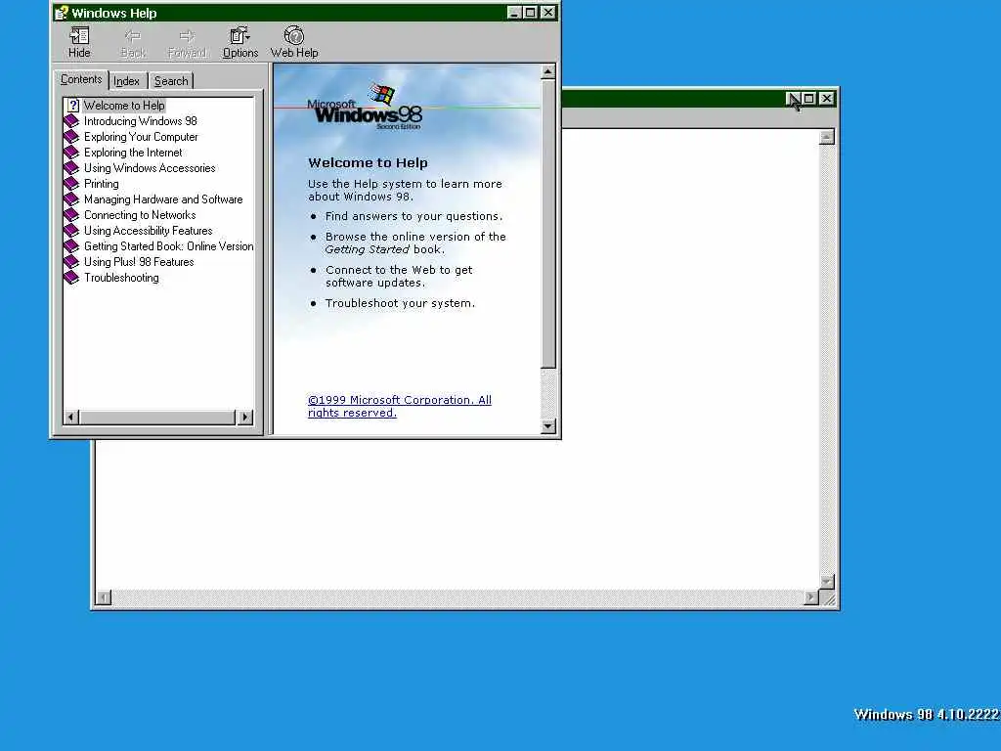Click the book icon beside Exploring the Internet
Screen dimensions: 1001x751
71,152
